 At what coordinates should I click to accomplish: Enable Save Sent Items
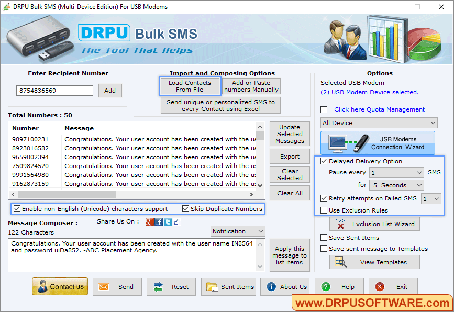(x=324, y=238)
